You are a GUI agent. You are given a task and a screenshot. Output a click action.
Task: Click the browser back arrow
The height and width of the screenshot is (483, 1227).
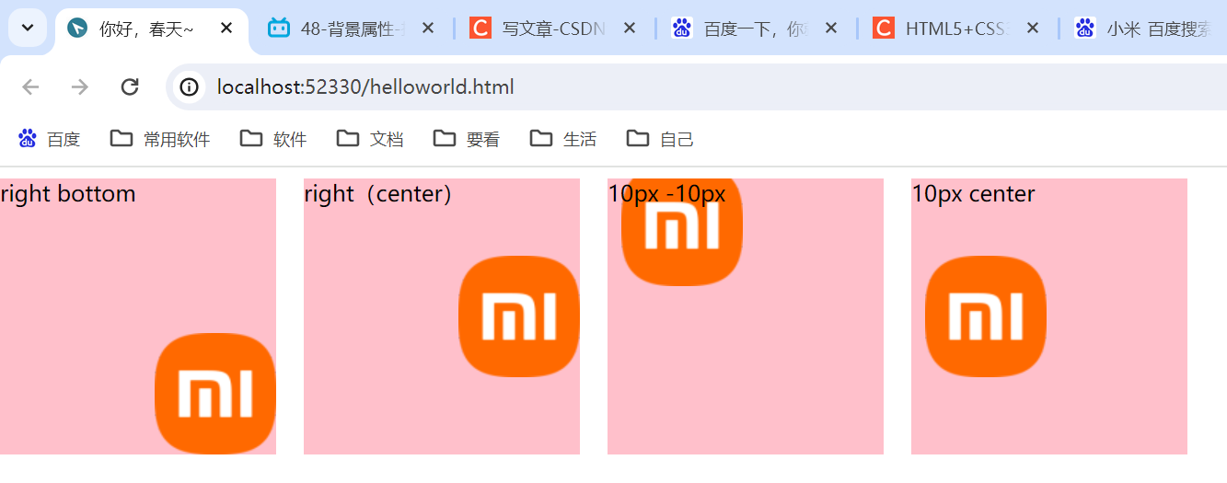30,87
